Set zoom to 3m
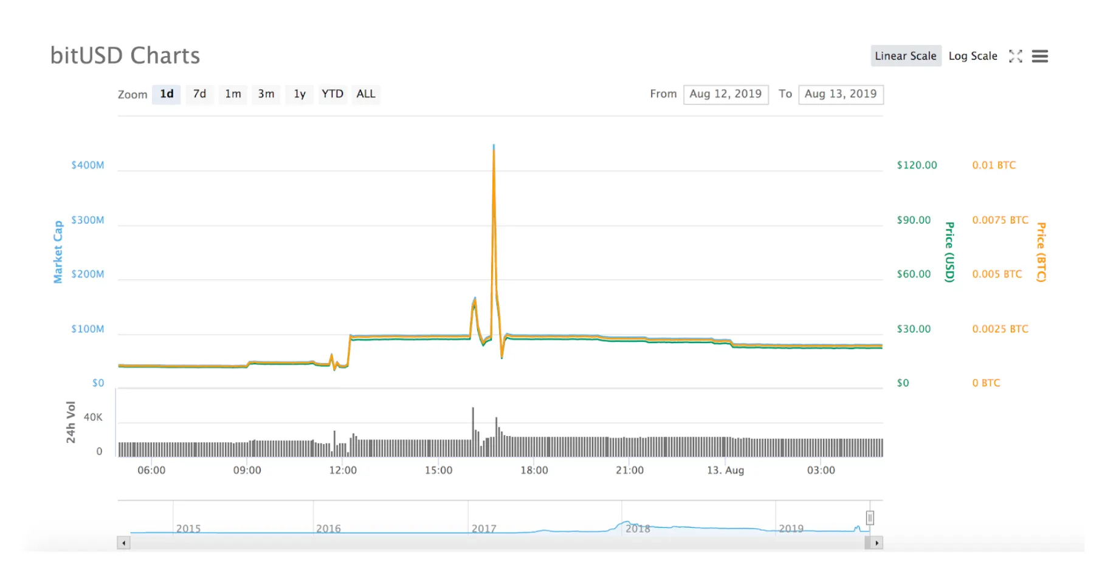 click(266, 94)
